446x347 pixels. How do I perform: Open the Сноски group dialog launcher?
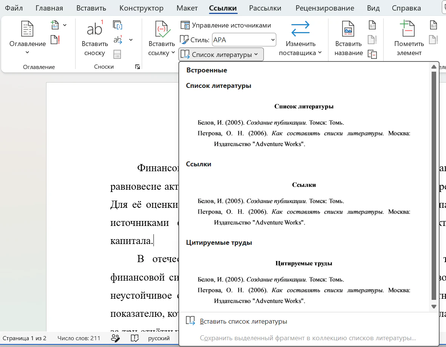[x=137, y=67]
